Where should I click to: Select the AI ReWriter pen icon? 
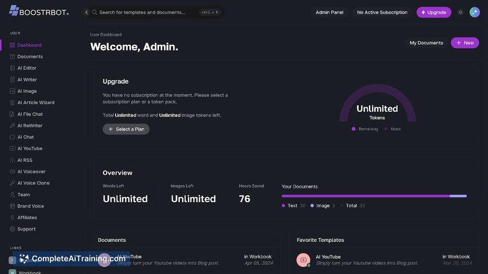[x=12, y=125]
